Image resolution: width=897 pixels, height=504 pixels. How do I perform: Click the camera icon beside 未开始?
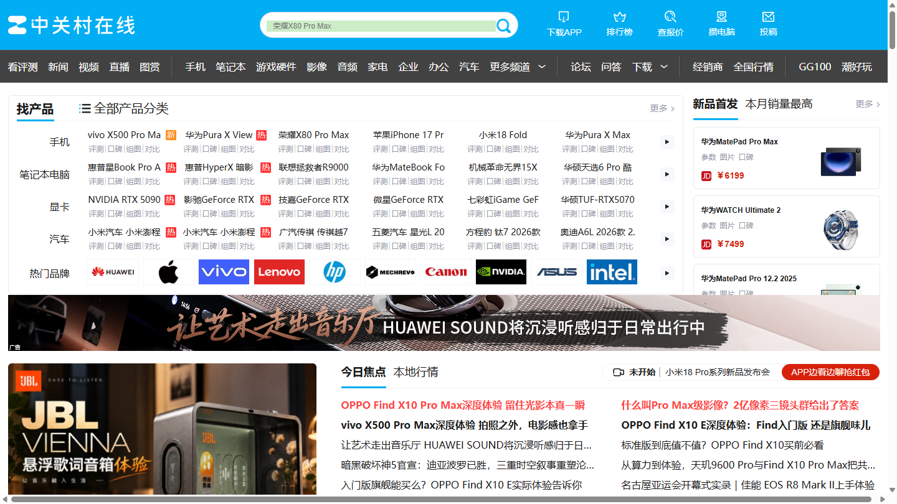click(619, 372)
